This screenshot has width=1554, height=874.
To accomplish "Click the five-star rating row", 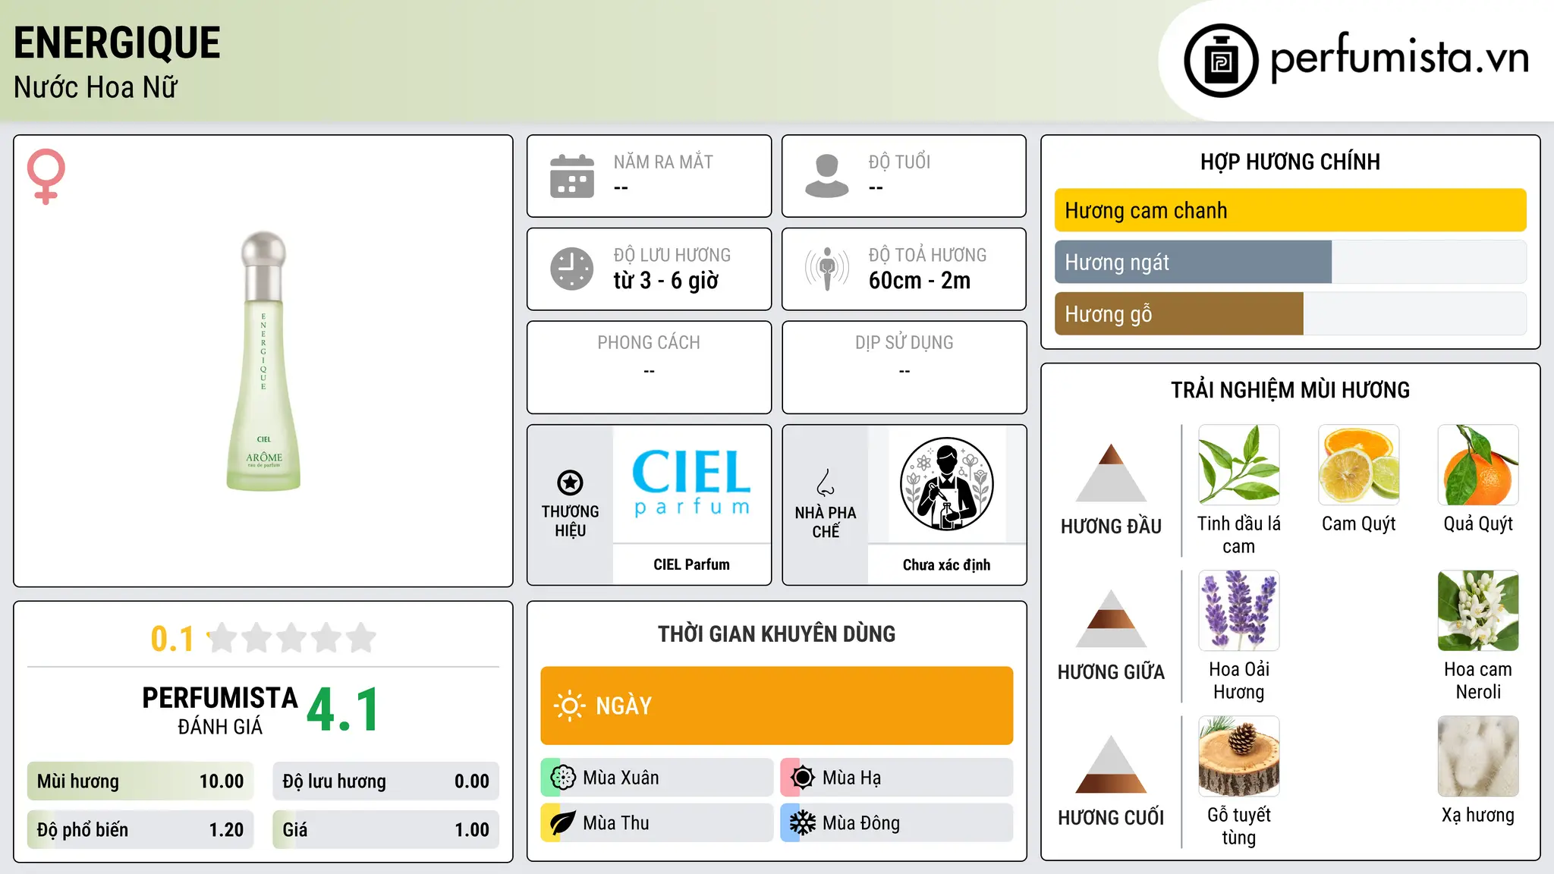I will point(291,638).
